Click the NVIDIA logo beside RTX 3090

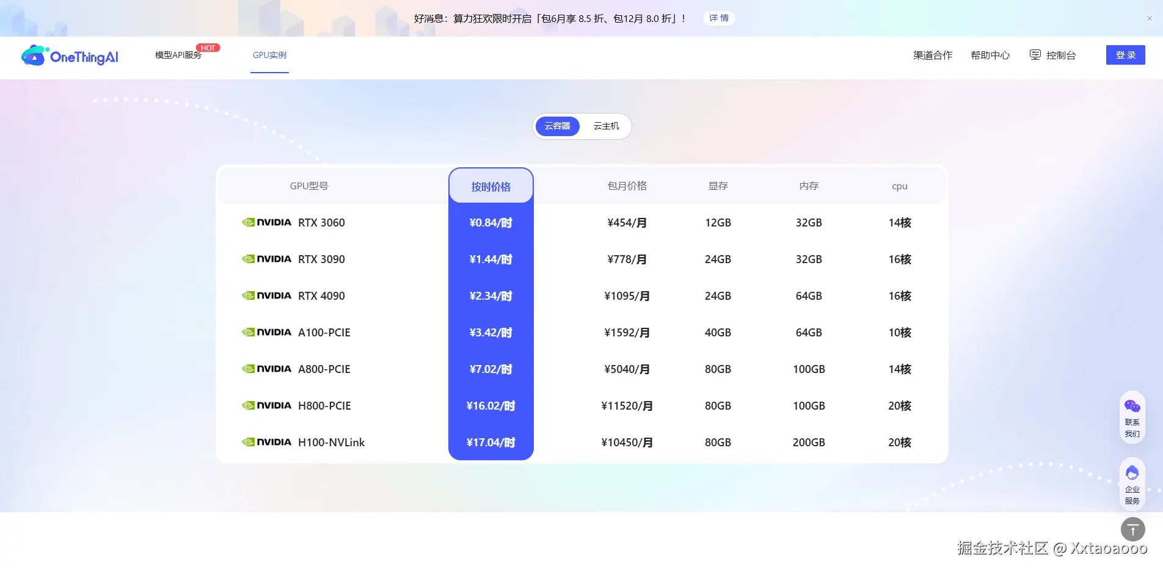tap(267, 259)
